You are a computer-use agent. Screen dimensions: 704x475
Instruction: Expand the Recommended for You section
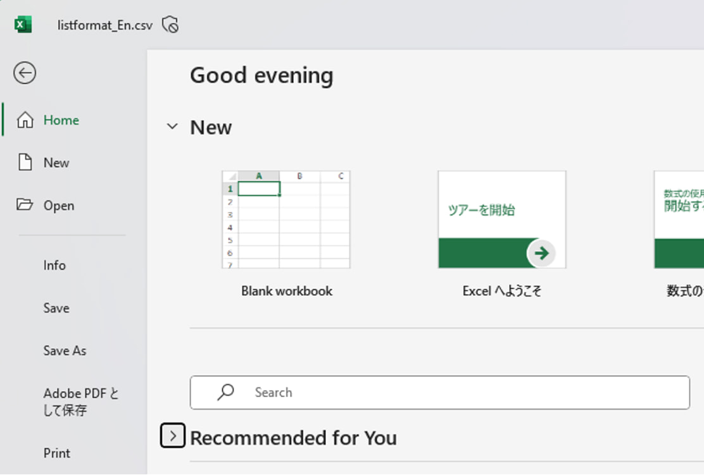click(x=172, y=435)
